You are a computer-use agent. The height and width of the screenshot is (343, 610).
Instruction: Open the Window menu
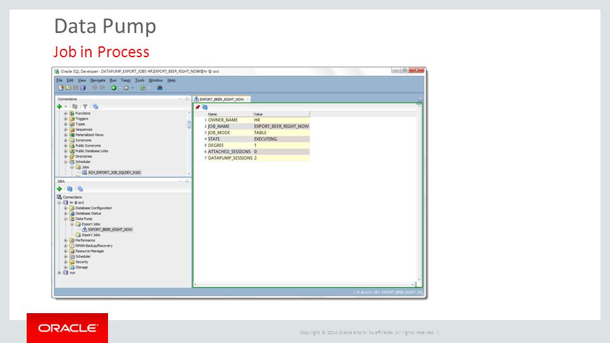pyautogui.click(x=156, y=80)
